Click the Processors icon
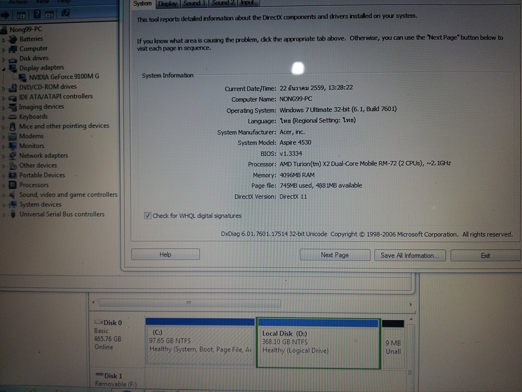Screen dimensions: 522x392 (13, 185)
